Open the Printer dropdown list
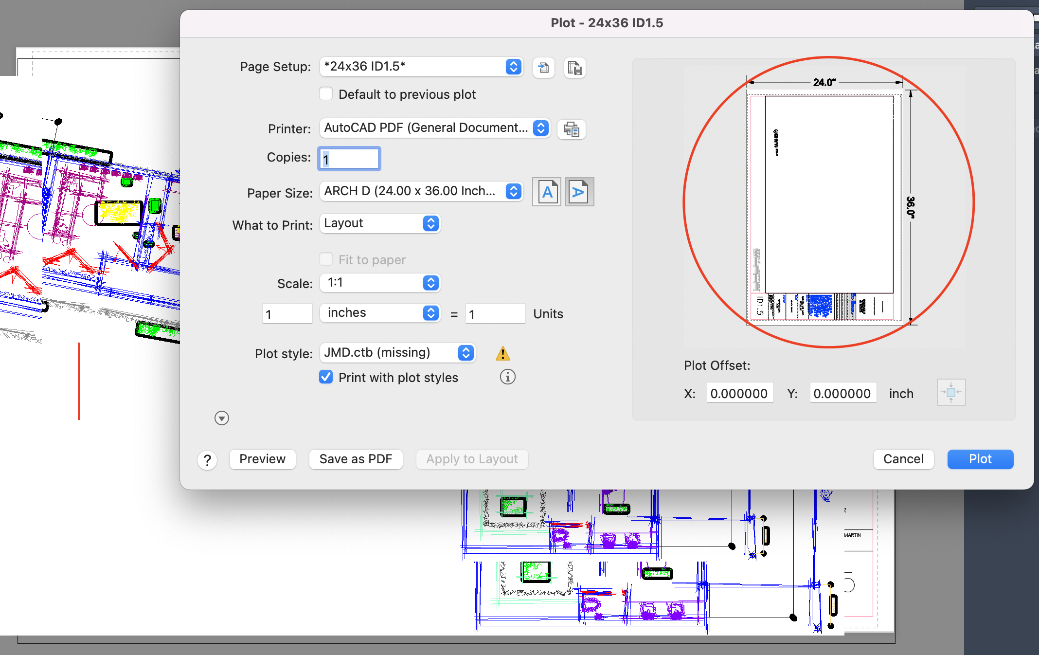 (434, 128)
